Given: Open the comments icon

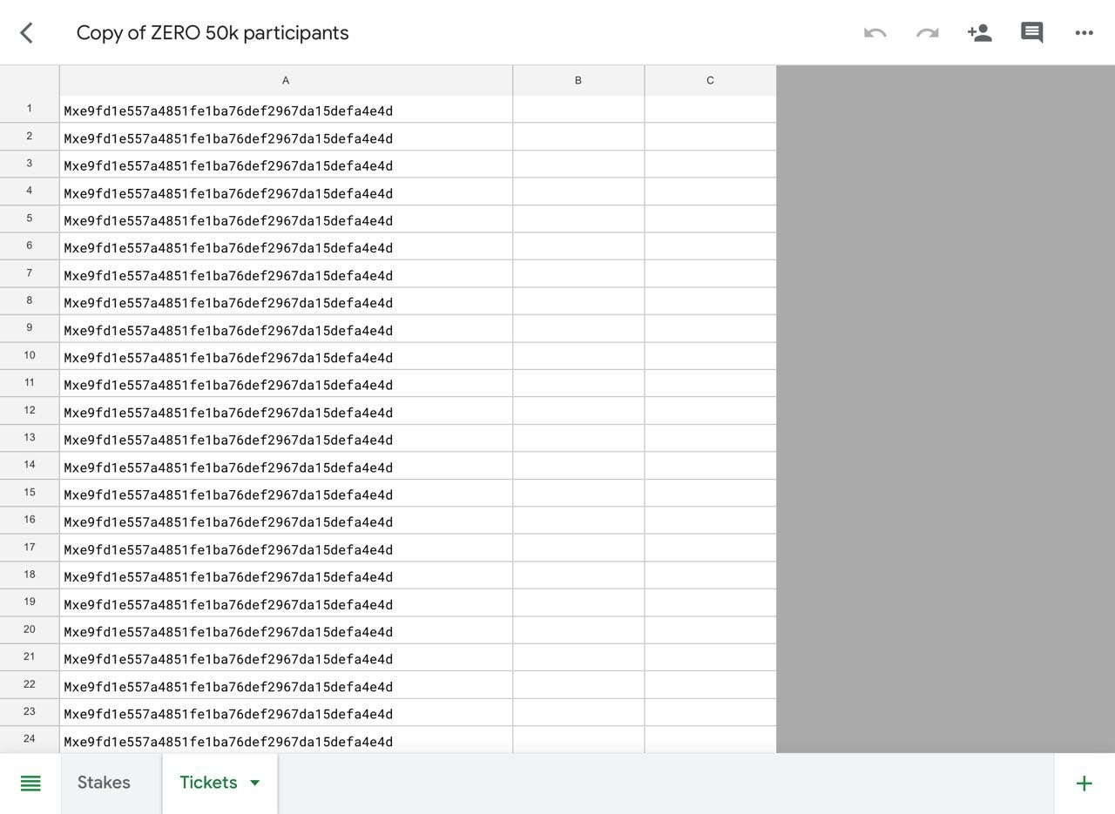Looking at the screenshot, I should tap(1032, 33).
